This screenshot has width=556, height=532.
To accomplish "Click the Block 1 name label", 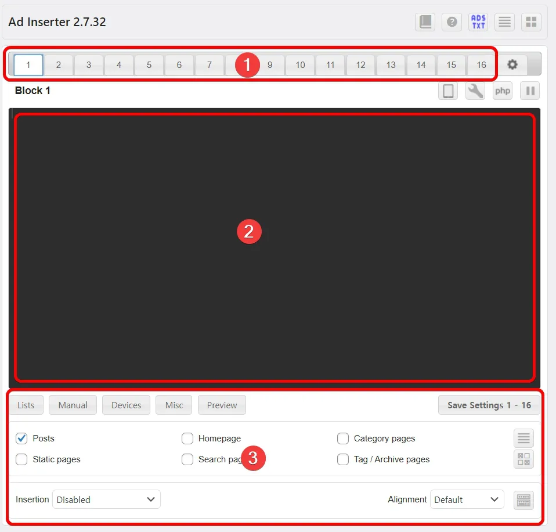I will (x=33, y=91).
